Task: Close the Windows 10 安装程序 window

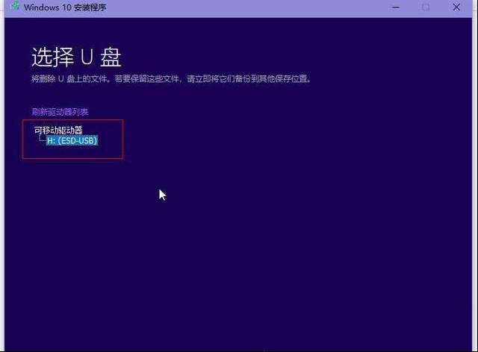Action: tap(456, 7)
